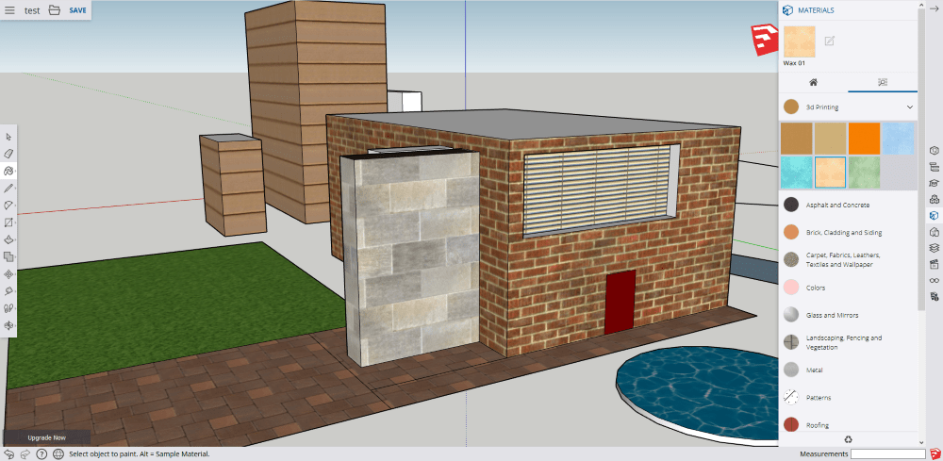
Task: Open the Help question mark icon
Action: [x=41, y=453]
